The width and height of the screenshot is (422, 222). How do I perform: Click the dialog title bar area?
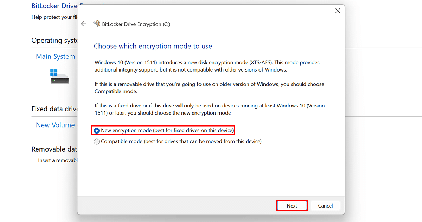(x=211, y=11)
